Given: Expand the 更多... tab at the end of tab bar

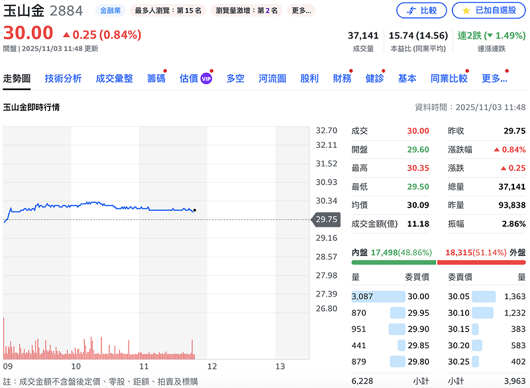Looking at the screenshot, I should [x=494, y=78].
